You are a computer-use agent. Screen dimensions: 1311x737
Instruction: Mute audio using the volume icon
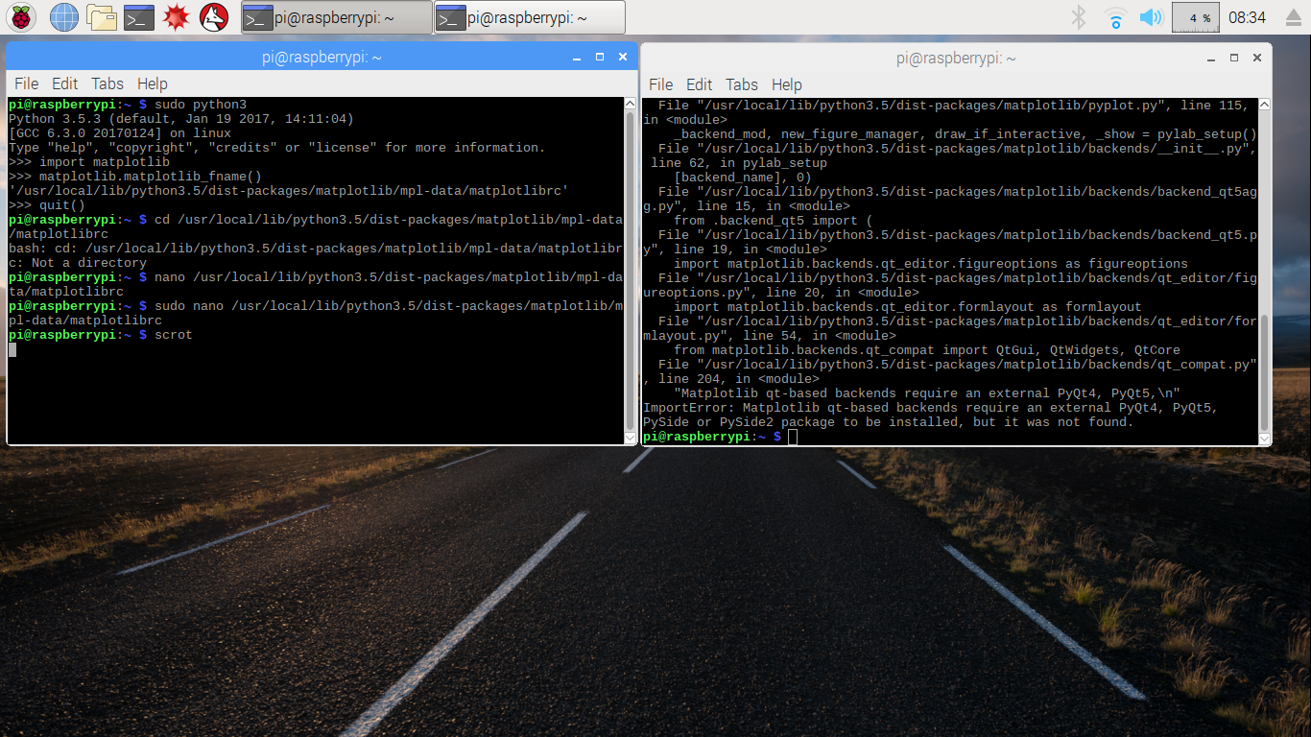tap(1150, 16)
